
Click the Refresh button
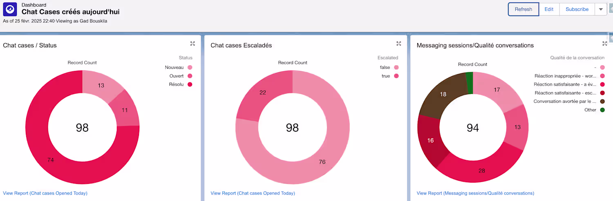pyautogui.click(x=524, y=9)
